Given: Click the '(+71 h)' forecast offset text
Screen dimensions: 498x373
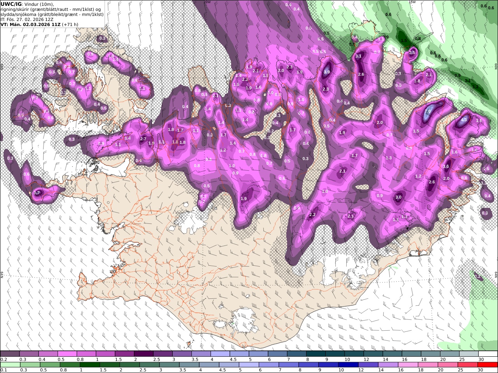Looking at the screenshot, I should tap(70, 24).
